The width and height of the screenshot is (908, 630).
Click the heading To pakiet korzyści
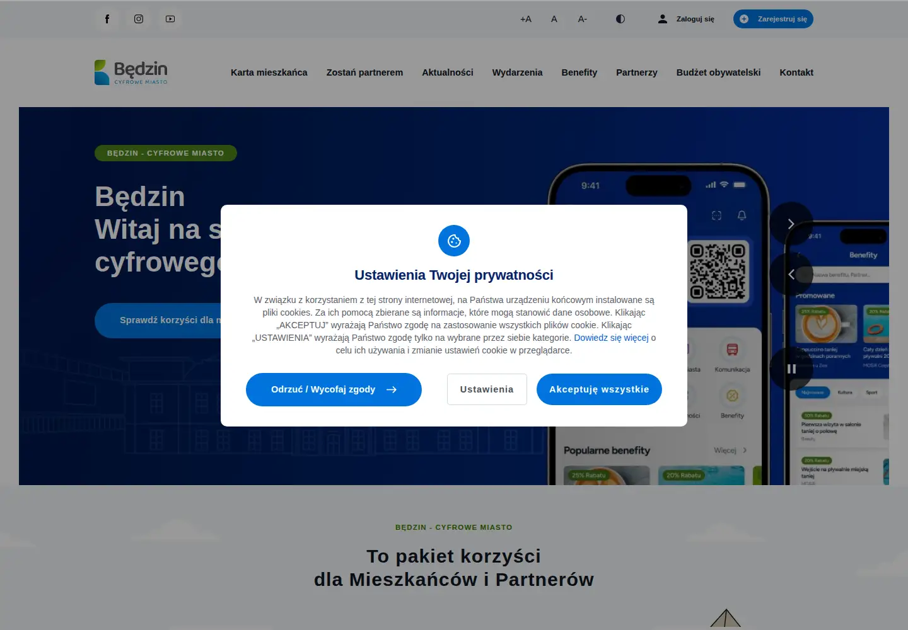[x=454, y=556]
